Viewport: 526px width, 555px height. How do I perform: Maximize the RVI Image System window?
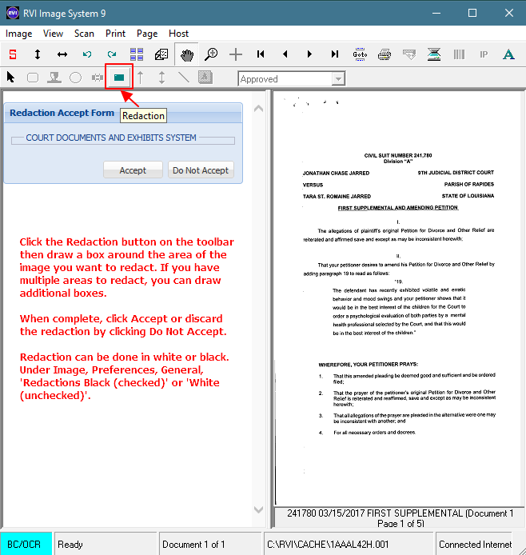(472, 13)
